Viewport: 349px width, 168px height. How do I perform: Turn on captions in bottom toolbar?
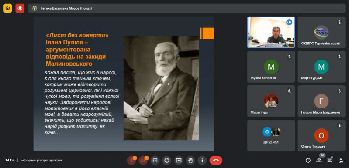(x=155, y=160)
